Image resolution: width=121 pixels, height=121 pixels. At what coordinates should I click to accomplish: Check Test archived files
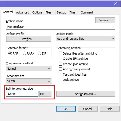(x=60, y=75)
